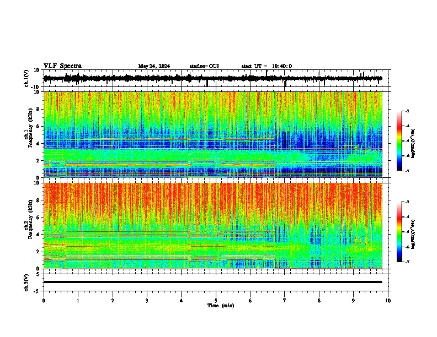Click the "6" kHz tick on ch.1 spectrogram
437x337 pixels.
(38, 126)
